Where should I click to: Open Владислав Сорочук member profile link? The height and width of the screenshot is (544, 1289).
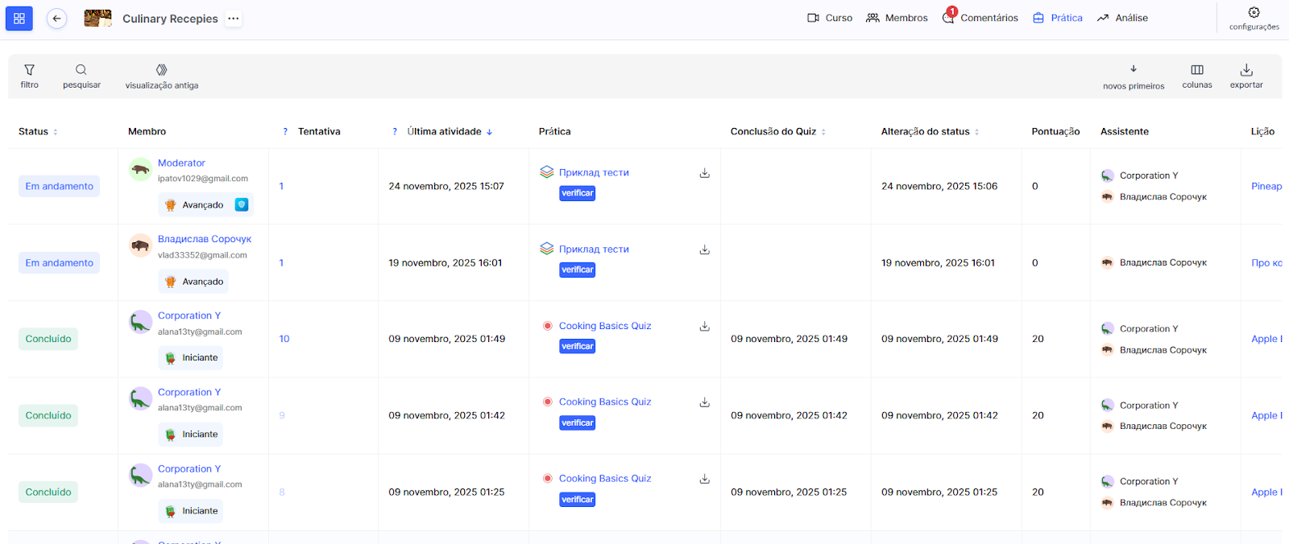205,239
